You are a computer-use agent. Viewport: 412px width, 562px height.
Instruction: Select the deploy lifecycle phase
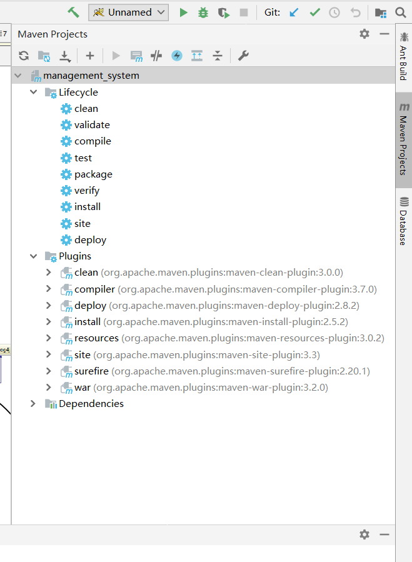[90, 240]
